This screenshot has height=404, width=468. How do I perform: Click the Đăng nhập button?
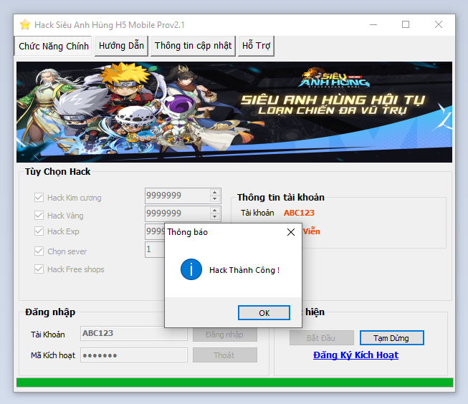[225, 335]
